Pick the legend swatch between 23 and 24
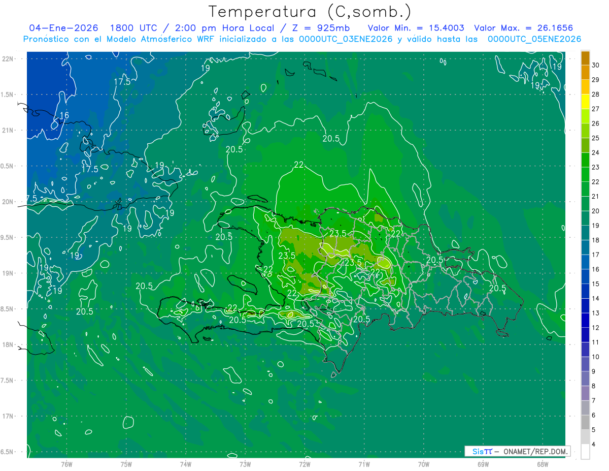The width and height of the screenshot is (609, 471). pyautogui.click(x=585, y=160)
